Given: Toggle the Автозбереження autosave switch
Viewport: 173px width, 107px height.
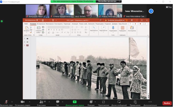Looking at the screenshot, I should point(38,20).
